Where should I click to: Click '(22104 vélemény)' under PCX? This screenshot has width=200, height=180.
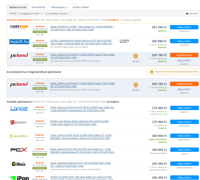pyautogui.click(x=40, y=151)
